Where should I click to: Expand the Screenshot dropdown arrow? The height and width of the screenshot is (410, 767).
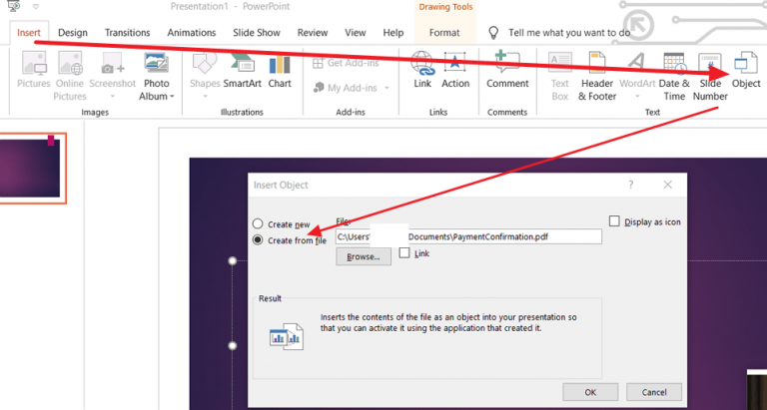point(113,97)
